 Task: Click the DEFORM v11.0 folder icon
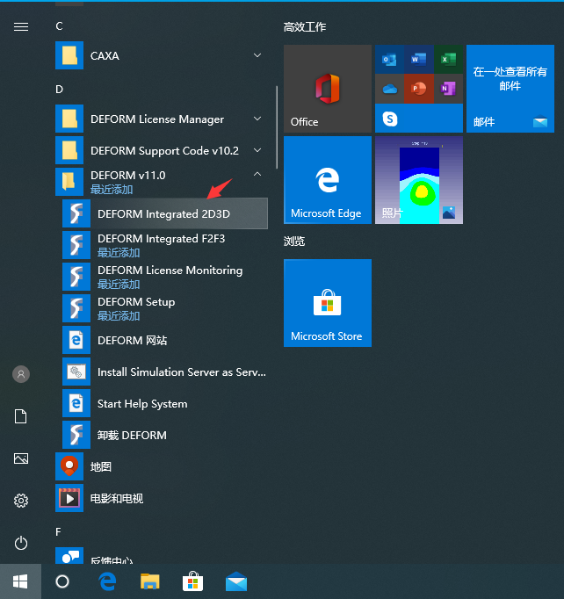coord(69,182)
